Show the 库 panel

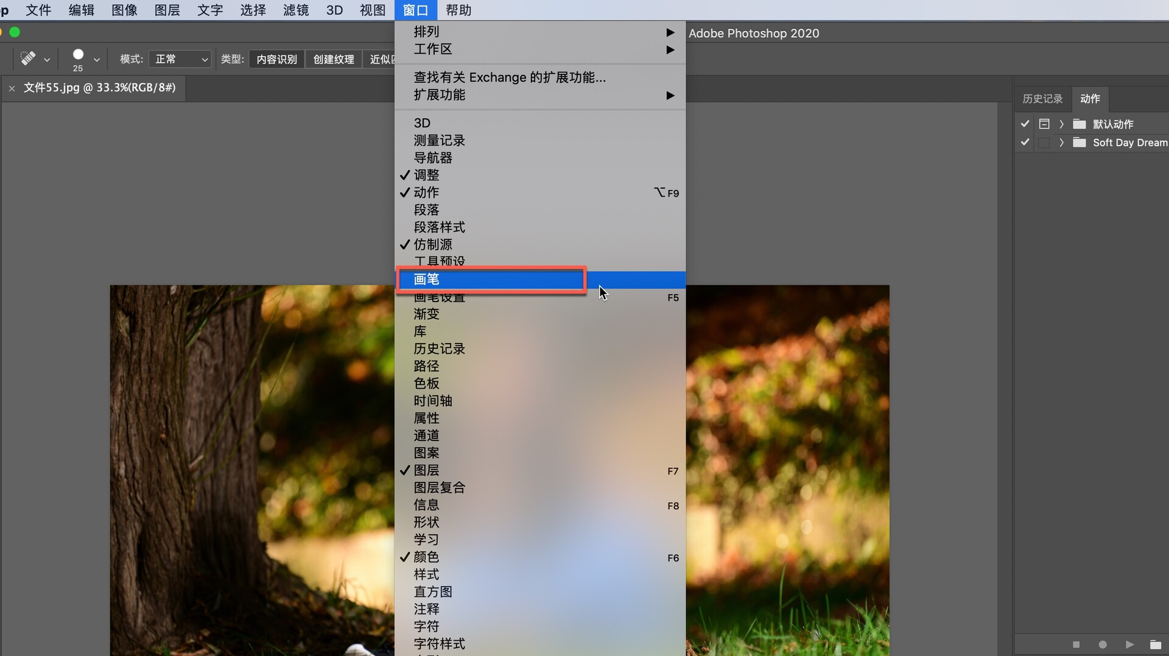540,331
